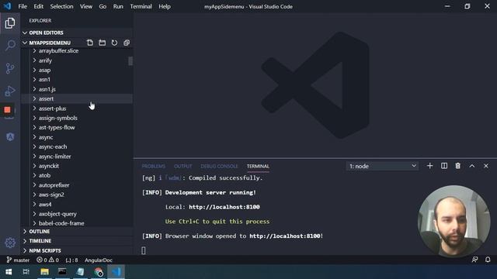Screen dimensions: 497x279
Task: Click AngularDoc in the status bar
Action: (99, 260)
